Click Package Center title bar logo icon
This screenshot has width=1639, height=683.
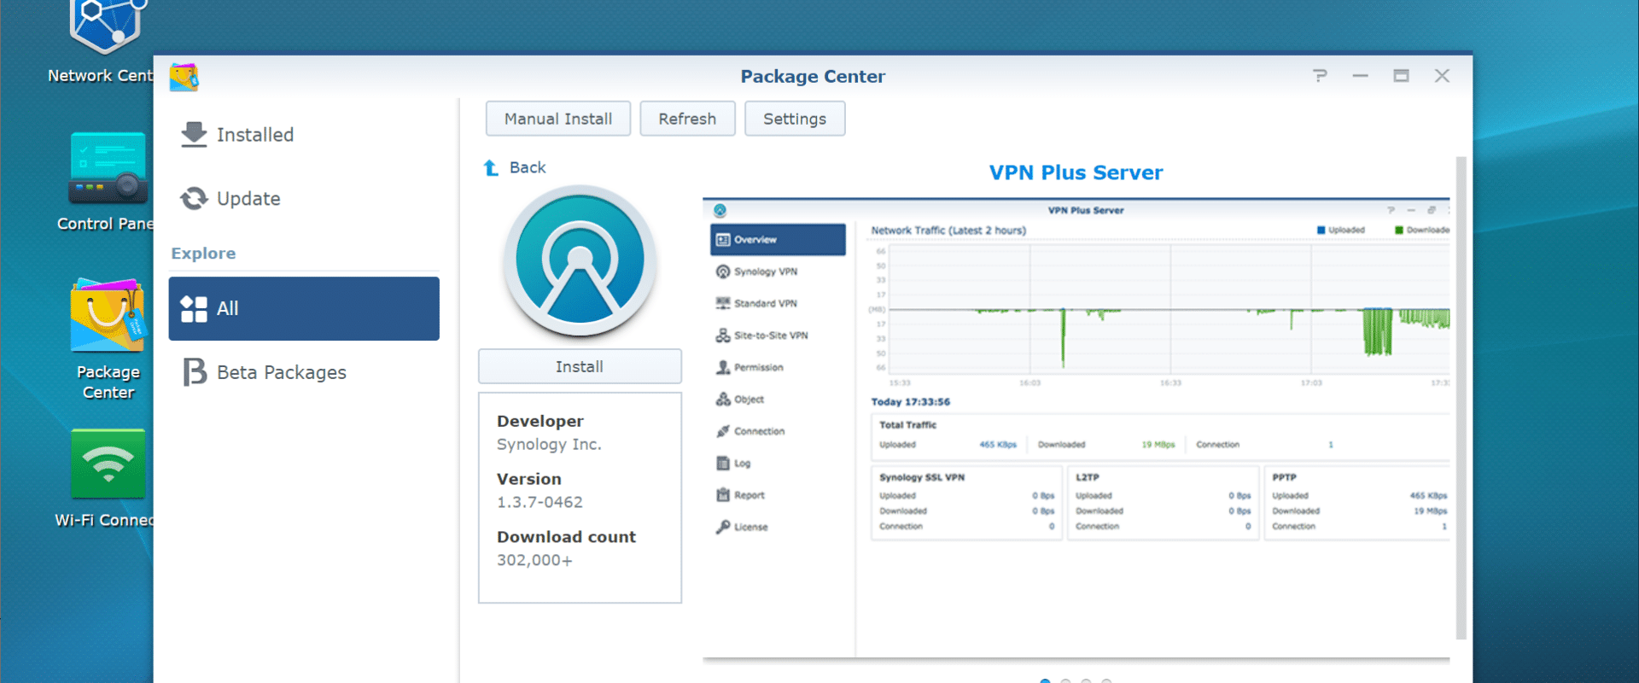pyautogui.click(x=184, y=77)
